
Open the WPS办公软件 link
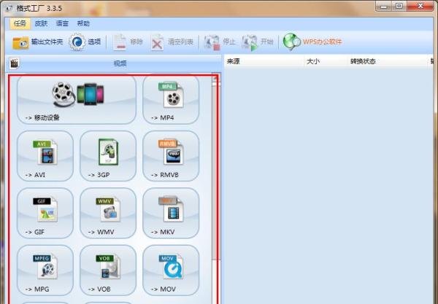312,42
